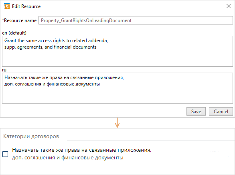Place cursor in "supp. agreements" line
Viewport: 235px width, 175px height.
point(51,47)
